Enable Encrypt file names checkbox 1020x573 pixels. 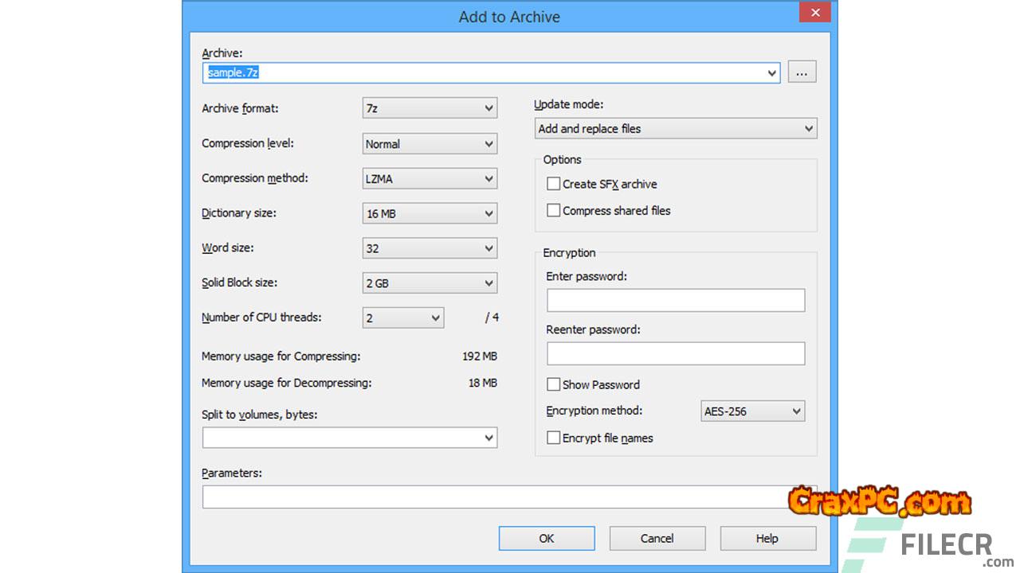tap(554, 438)
